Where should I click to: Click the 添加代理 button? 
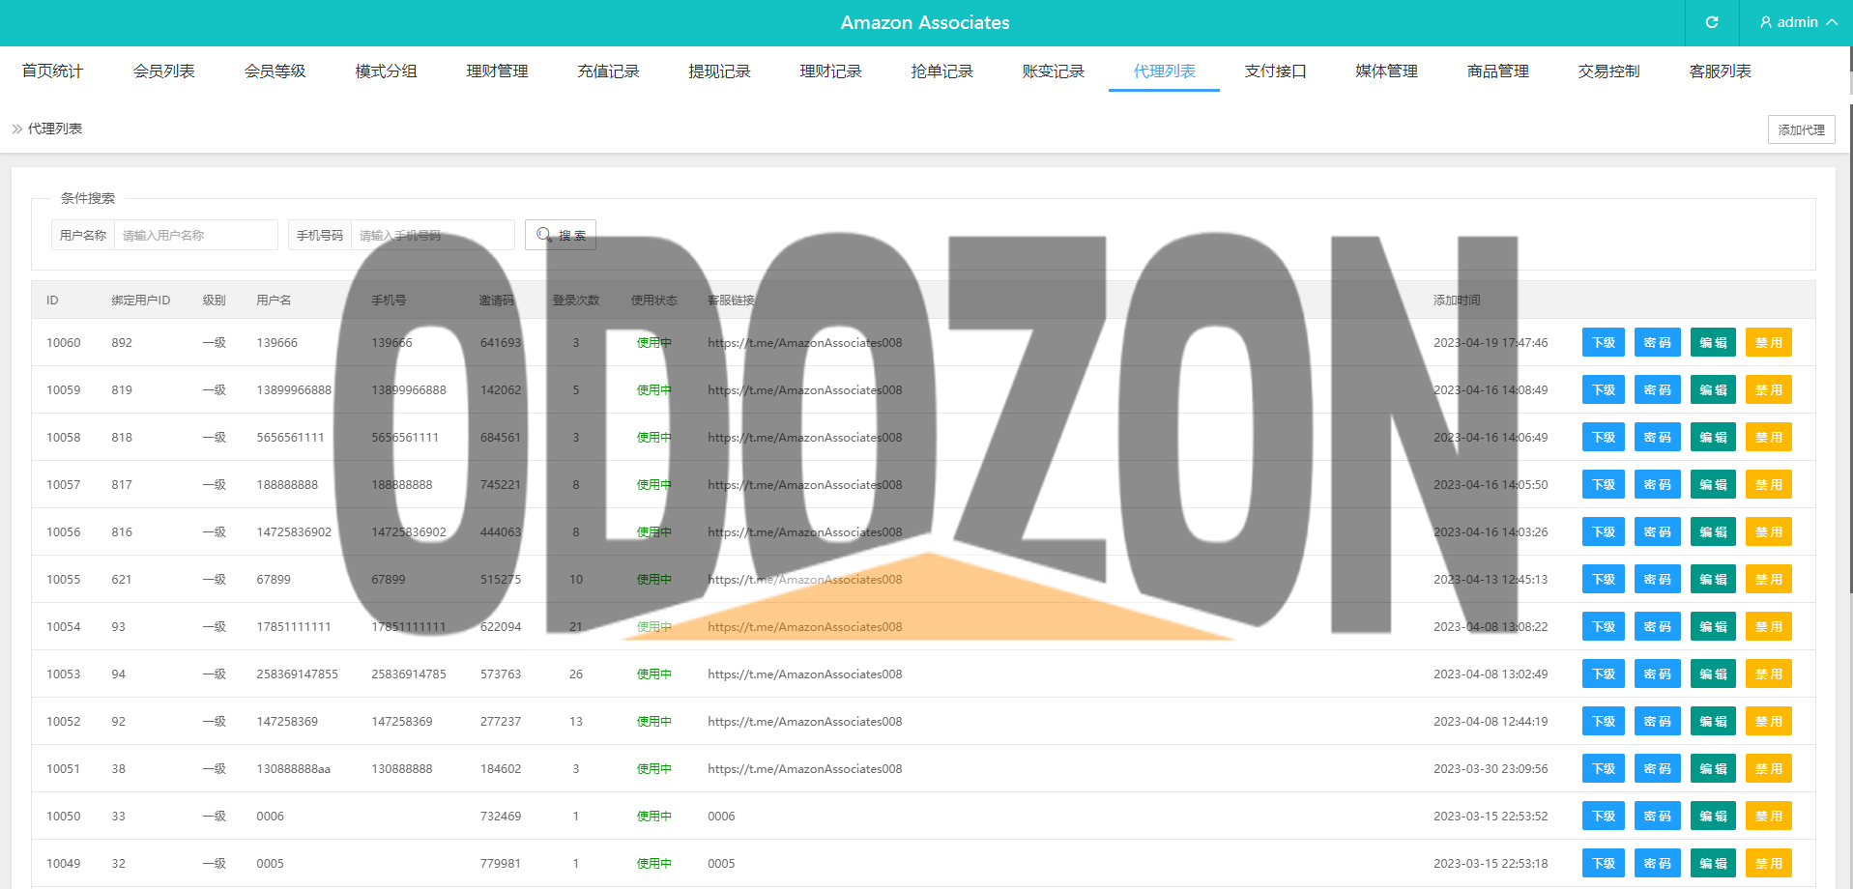[x=1801, y=129]
